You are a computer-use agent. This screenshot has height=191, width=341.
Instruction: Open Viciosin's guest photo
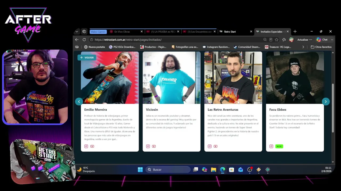coord(172,78)
